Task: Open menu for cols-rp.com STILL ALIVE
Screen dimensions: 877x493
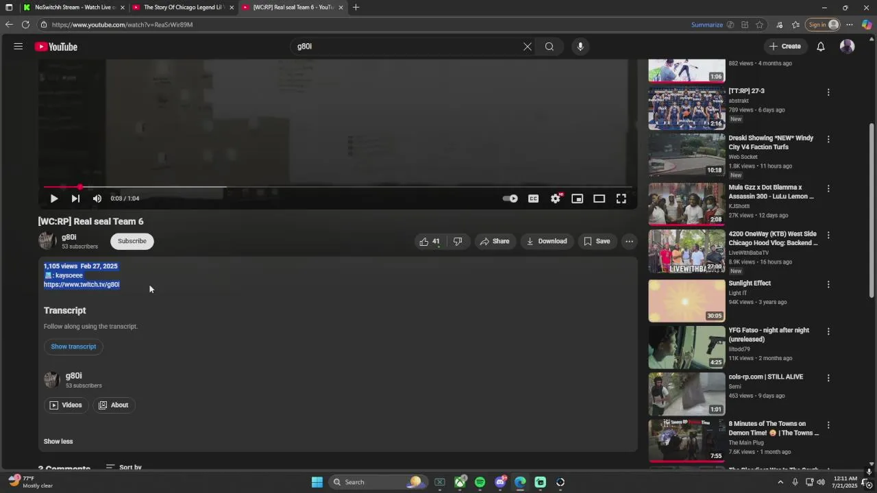Action: [828, 378]
